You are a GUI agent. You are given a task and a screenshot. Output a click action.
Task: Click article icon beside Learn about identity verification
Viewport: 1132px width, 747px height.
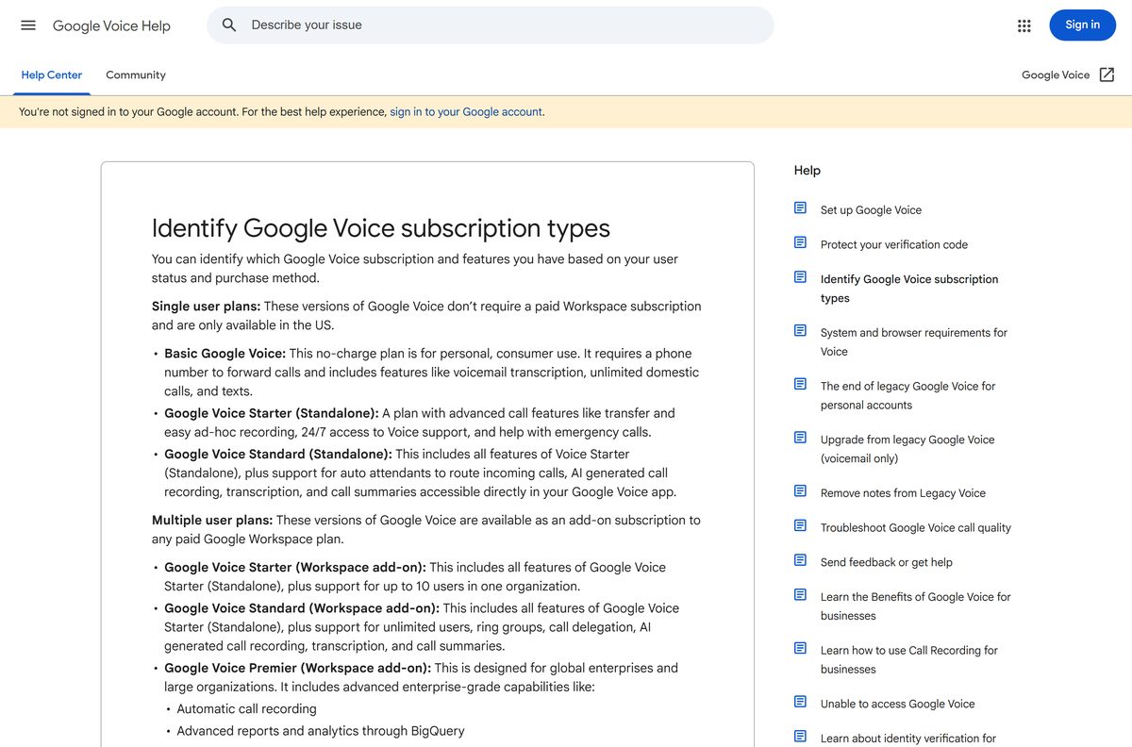[800, 737]
